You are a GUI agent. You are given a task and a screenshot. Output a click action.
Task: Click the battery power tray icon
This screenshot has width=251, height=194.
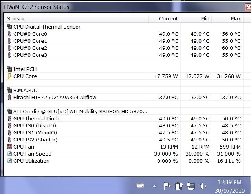pyautogui.click(x=179, y=186)
